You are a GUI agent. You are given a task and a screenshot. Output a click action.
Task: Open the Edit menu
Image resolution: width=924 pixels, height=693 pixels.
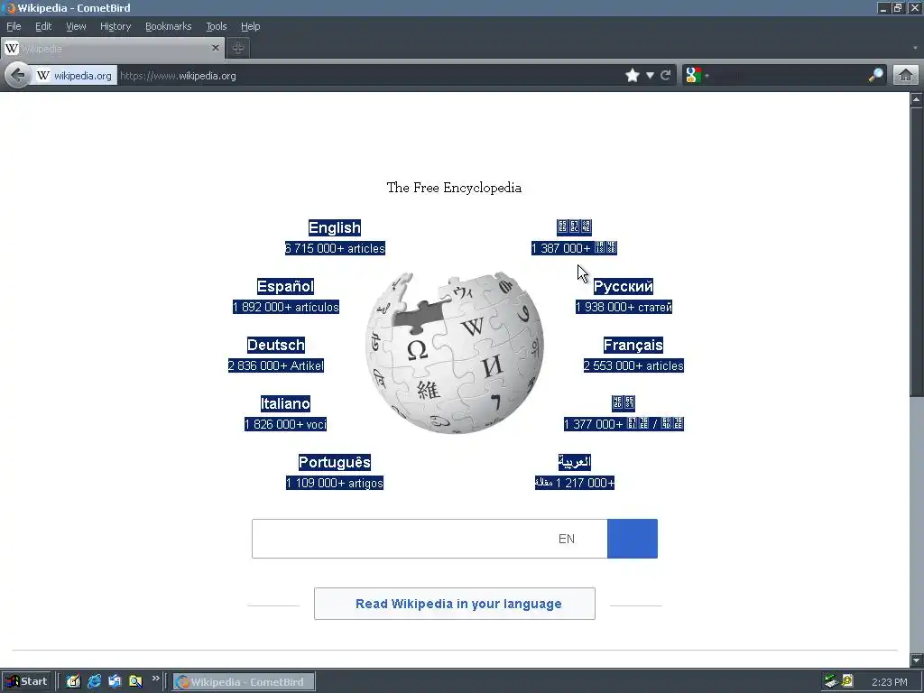pos(43,26)
